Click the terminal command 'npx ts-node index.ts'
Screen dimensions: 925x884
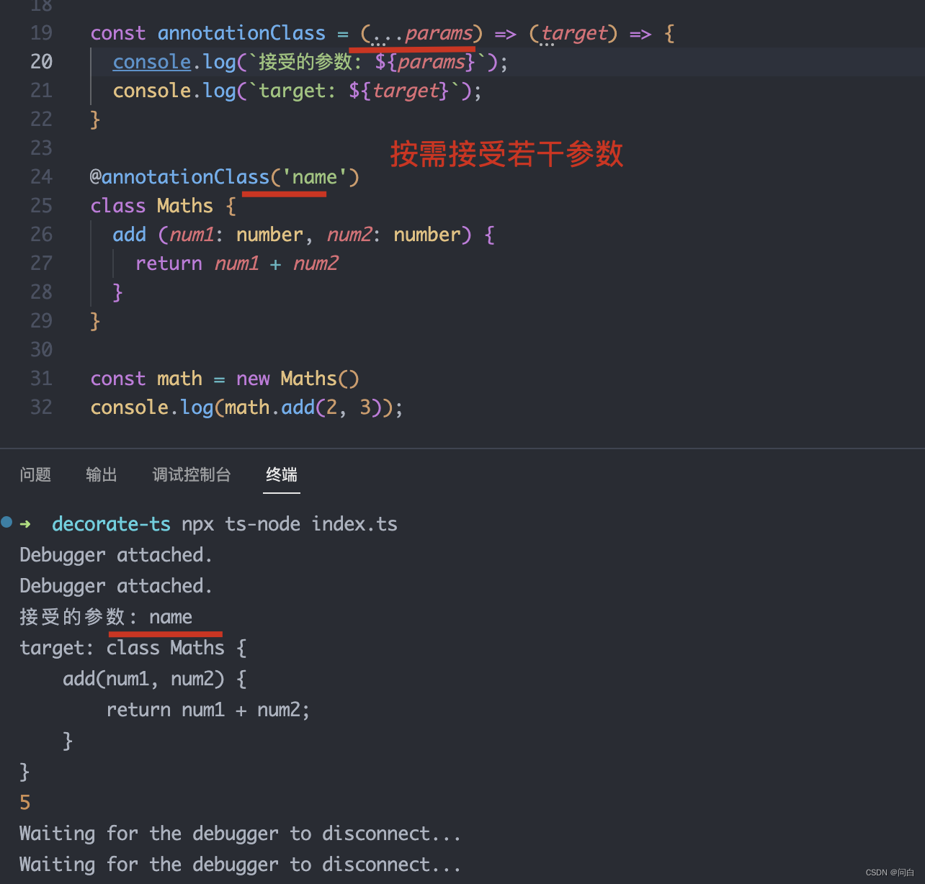[x=290, y=524]
